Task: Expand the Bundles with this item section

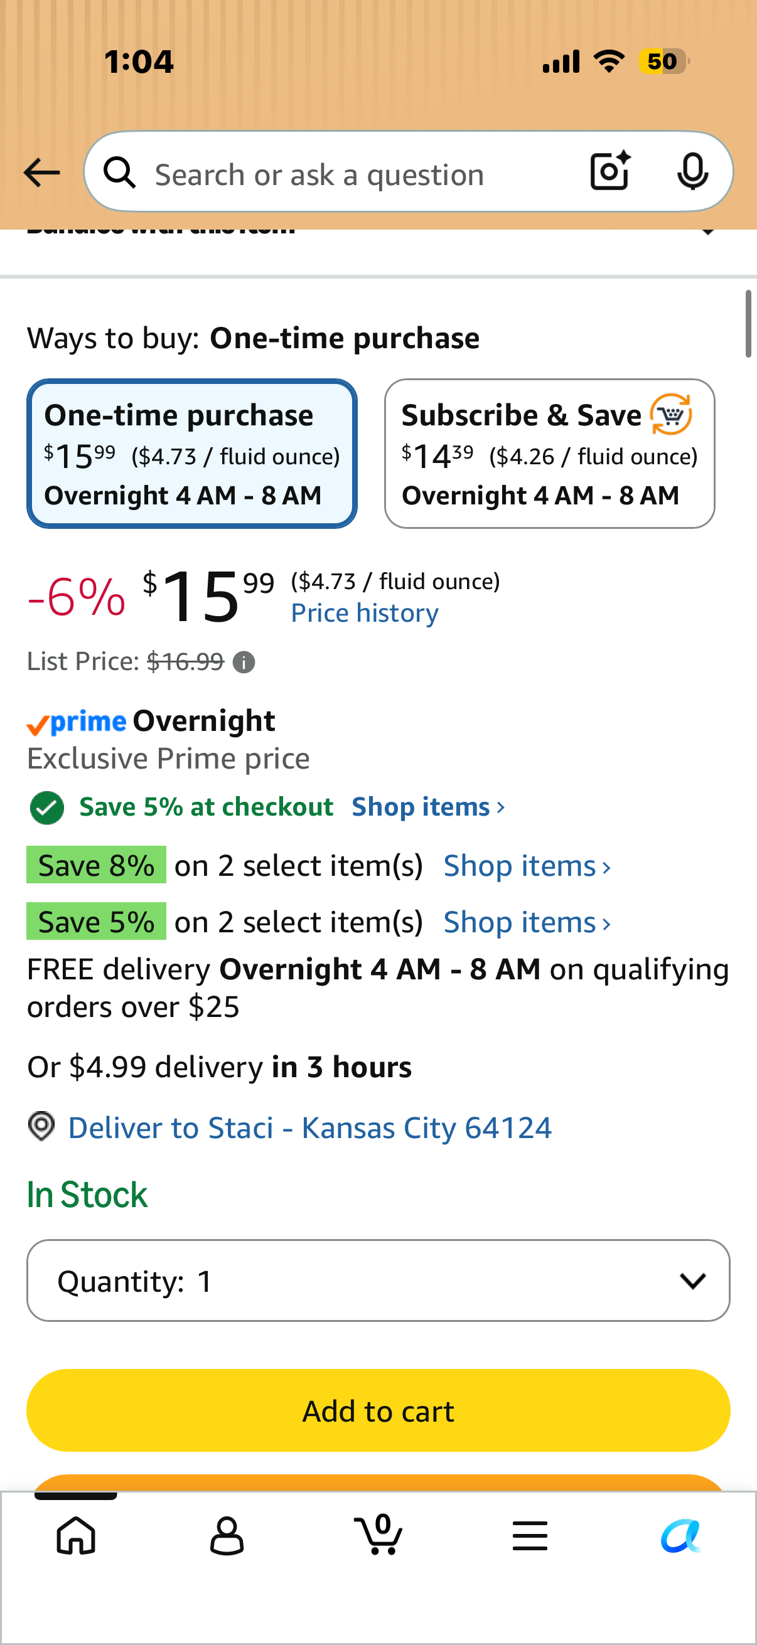Action: click(378, 230)
